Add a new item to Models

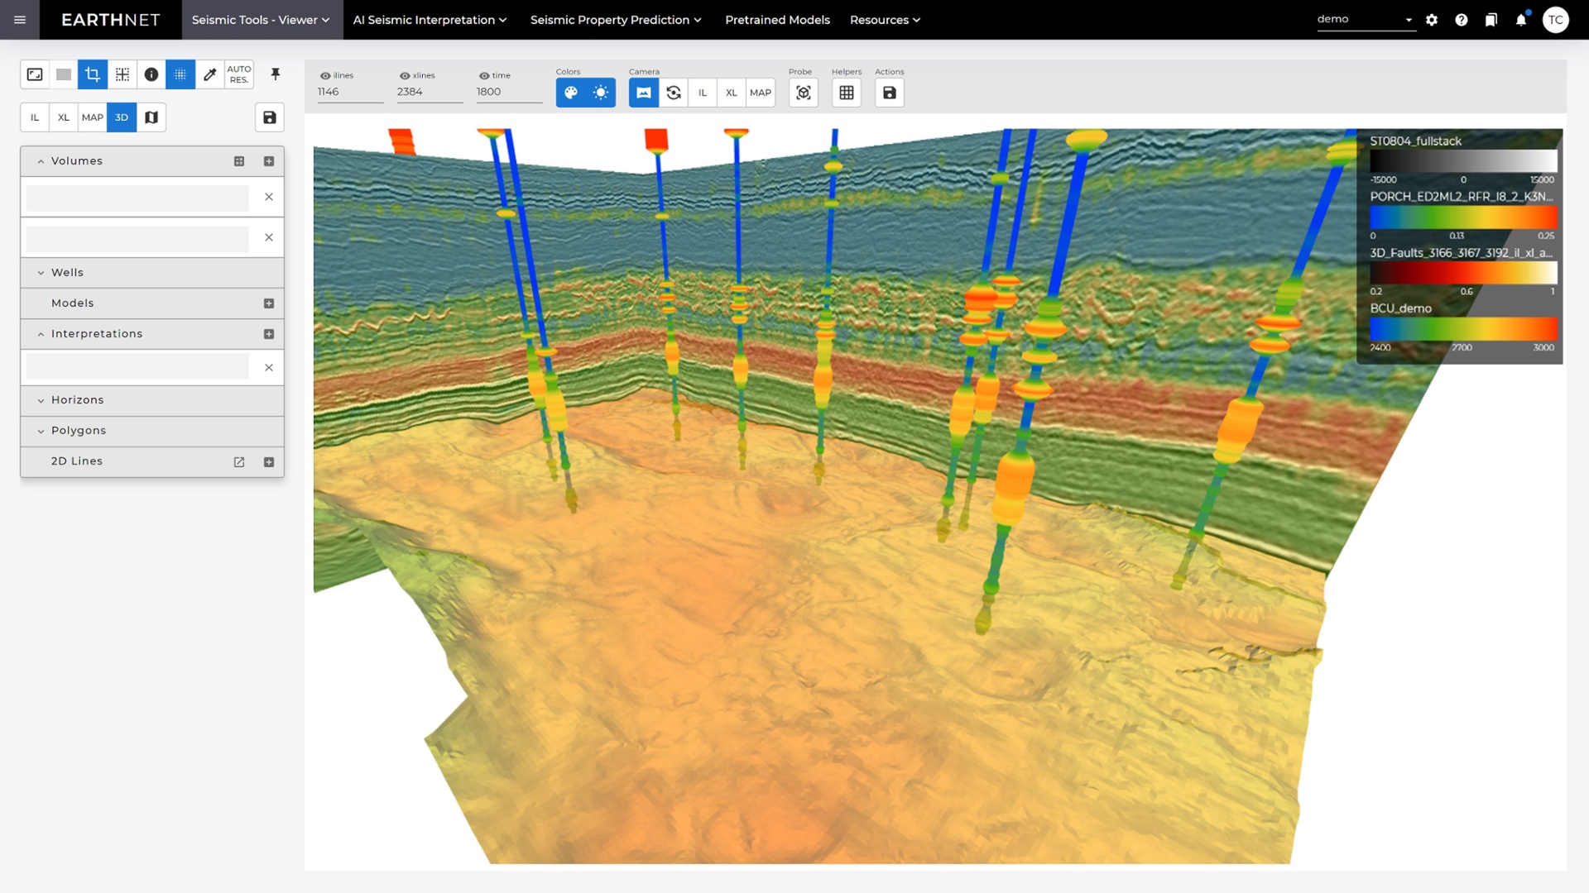268,303
